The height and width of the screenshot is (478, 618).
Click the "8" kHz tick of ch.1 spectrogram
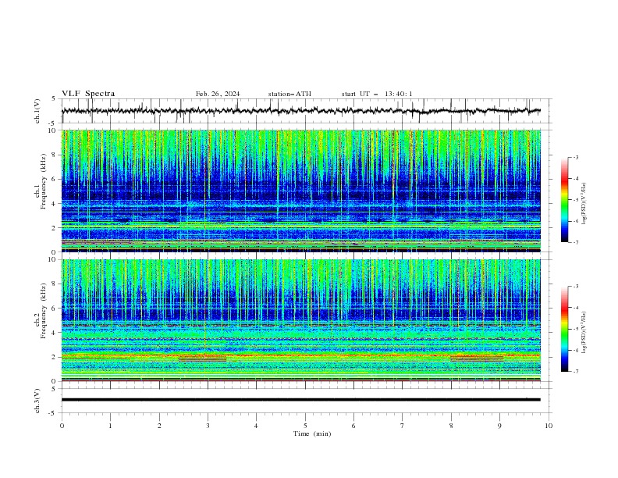pos(55,155)
